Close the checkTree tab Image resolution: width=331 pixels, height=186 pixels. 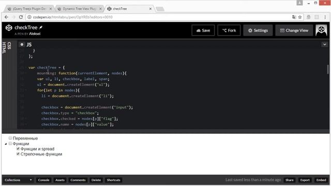151,9
